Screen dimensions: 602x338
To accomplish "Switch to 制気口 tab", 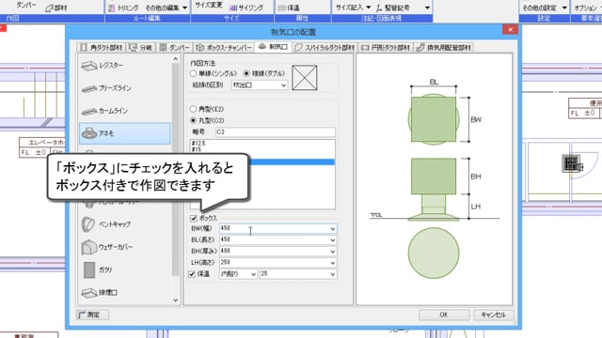I will pyautogui.click(x=273, y=47).
